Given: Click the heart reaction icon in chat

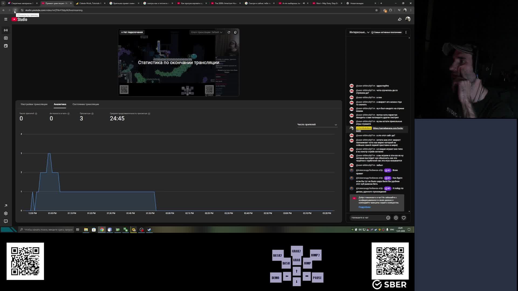Looking at the screenshot, I should (404, 218).
